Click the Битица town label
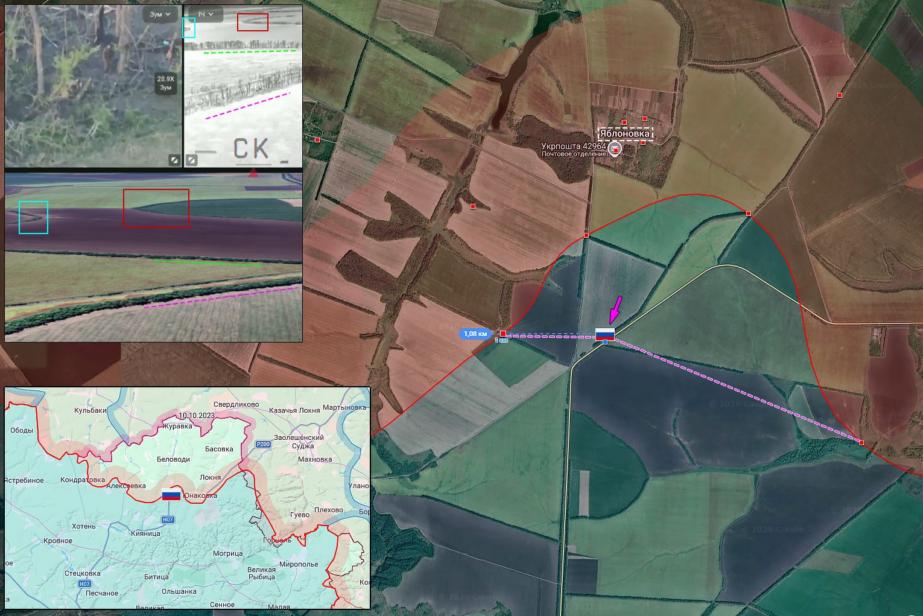Screen dimensions: 923x616 [x=156, y=577]
